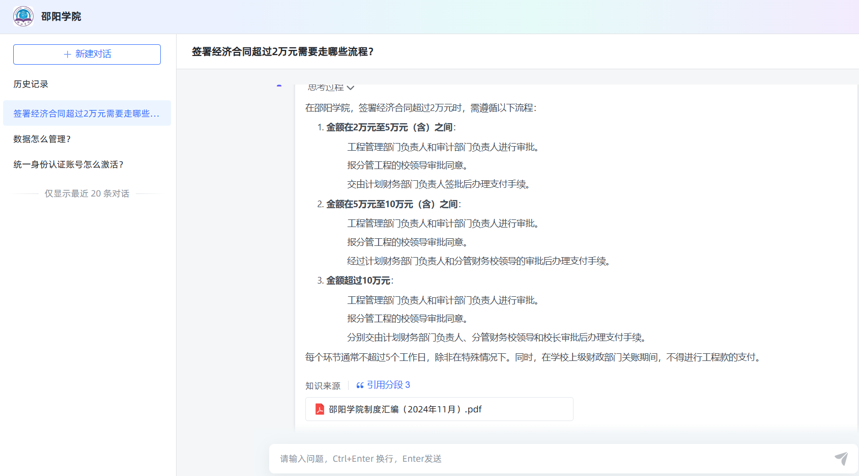The width and height of the screenshot is (859, 476).
Task: Click the 邵阳学院 logo emblem
Action: pyautogui.click(x=23, y=16)
